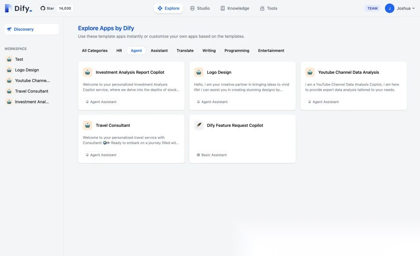The image size is (420, 256).
Task: Click the Travel Consultant sidebar icon
Action: [x=9, y=91]
